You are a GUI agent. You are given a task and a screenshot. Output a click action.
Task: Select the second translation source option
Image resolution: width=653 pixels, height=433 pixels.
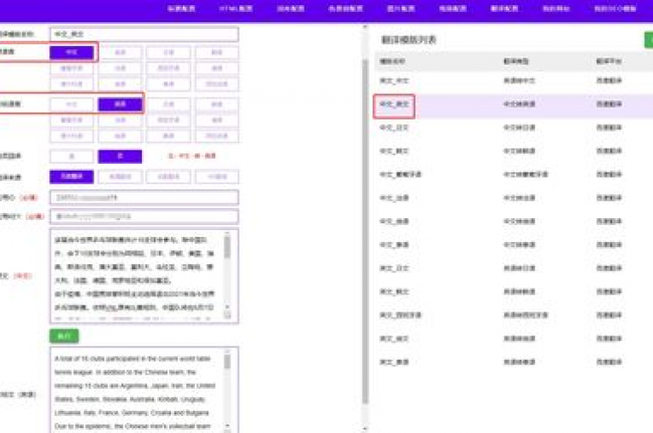tap(120, 177)
